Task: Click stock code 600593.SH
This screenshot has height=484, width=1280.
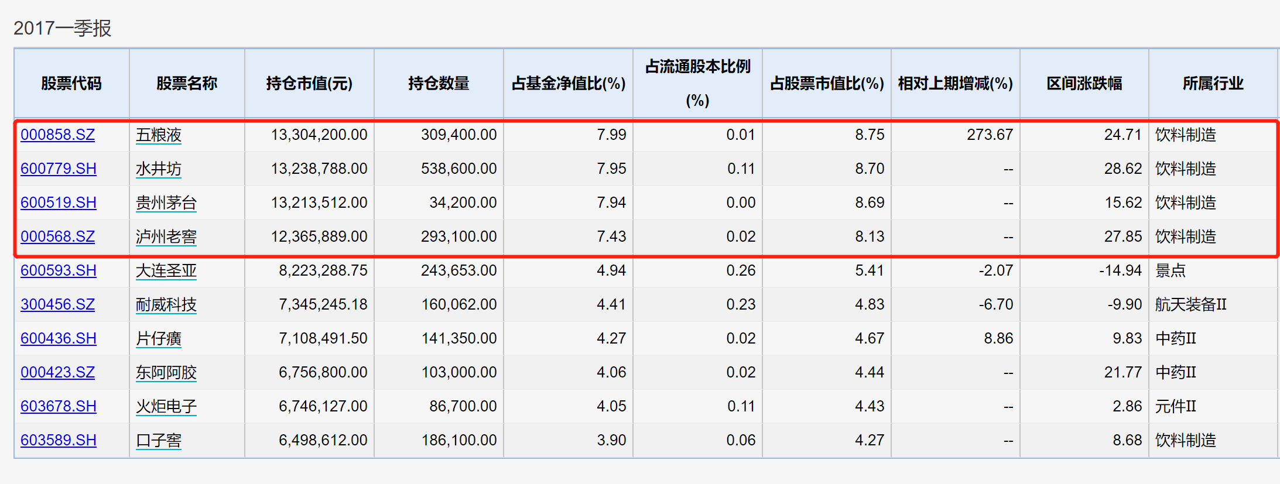Action: tap(59, 270)
